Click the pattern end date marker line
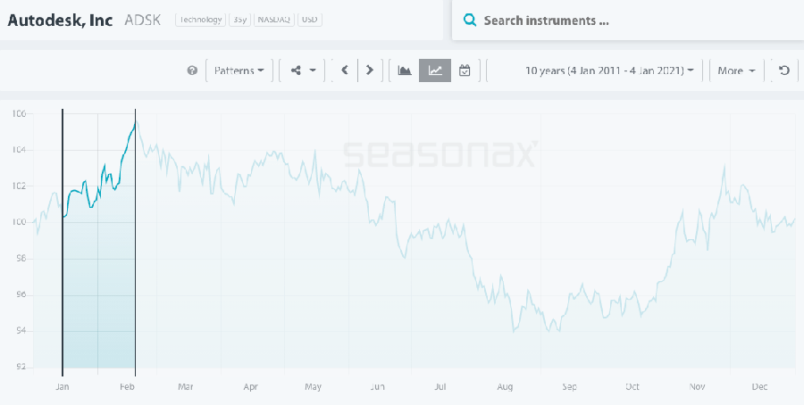This screenshot has width=804, height=405. [135, 241]
